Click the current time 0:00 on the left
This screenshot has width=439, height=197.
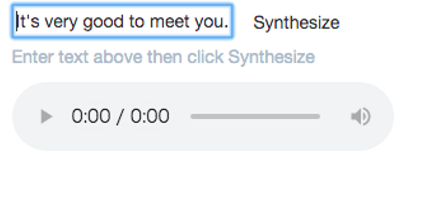click(91, 116)
